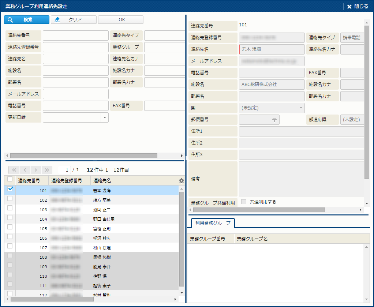The height and width of the screenshot is (307, 374).
Task: Select the 利用業務グループ tab
Action: click(213, 223)
